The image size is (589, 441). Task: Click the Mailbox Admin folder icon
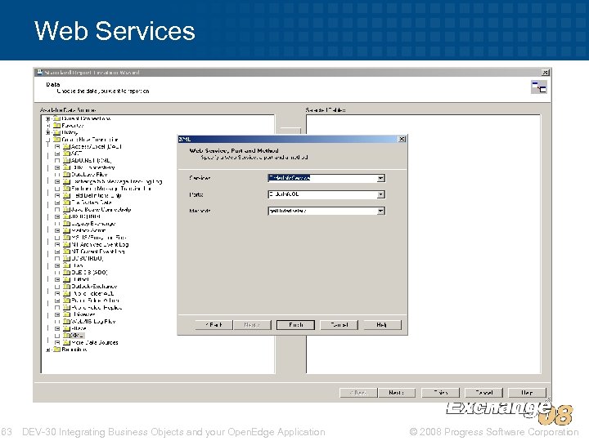(x=67, y=230)
